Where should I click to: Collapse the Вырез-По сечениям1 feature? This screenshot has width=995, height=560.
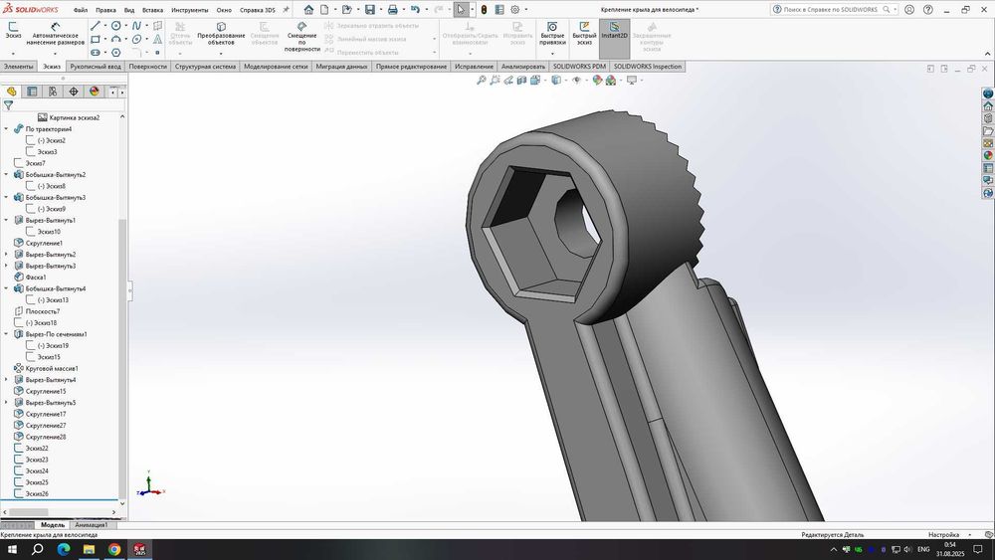tap(6, 334)
